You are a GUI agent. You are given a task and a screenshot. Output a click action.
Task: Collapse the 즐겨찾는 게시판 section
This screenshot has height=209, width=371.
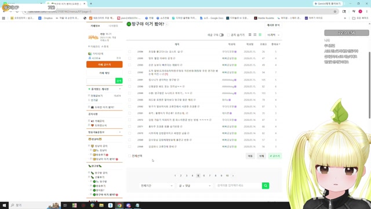(x=120, y=89)
